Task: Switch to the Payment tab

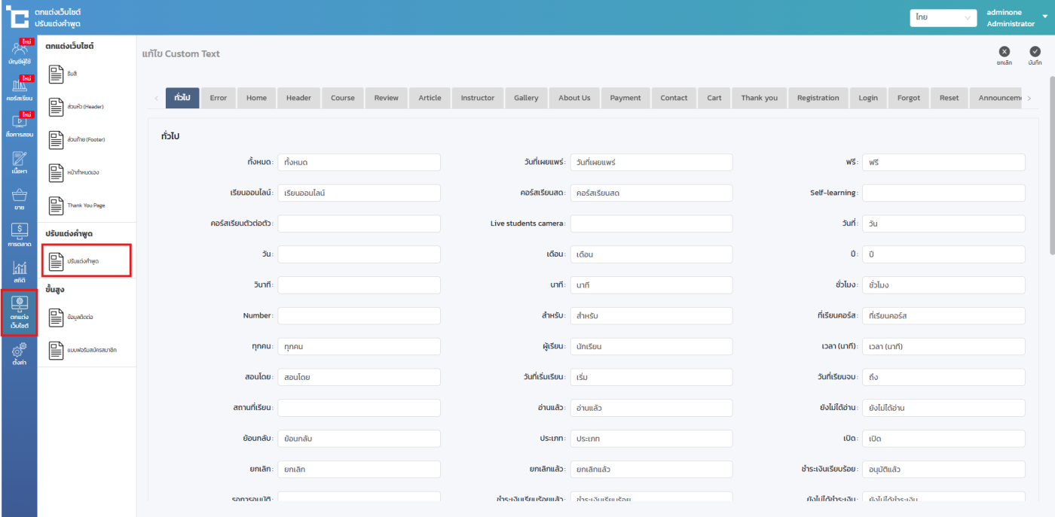Action: [x=625, y=98]
